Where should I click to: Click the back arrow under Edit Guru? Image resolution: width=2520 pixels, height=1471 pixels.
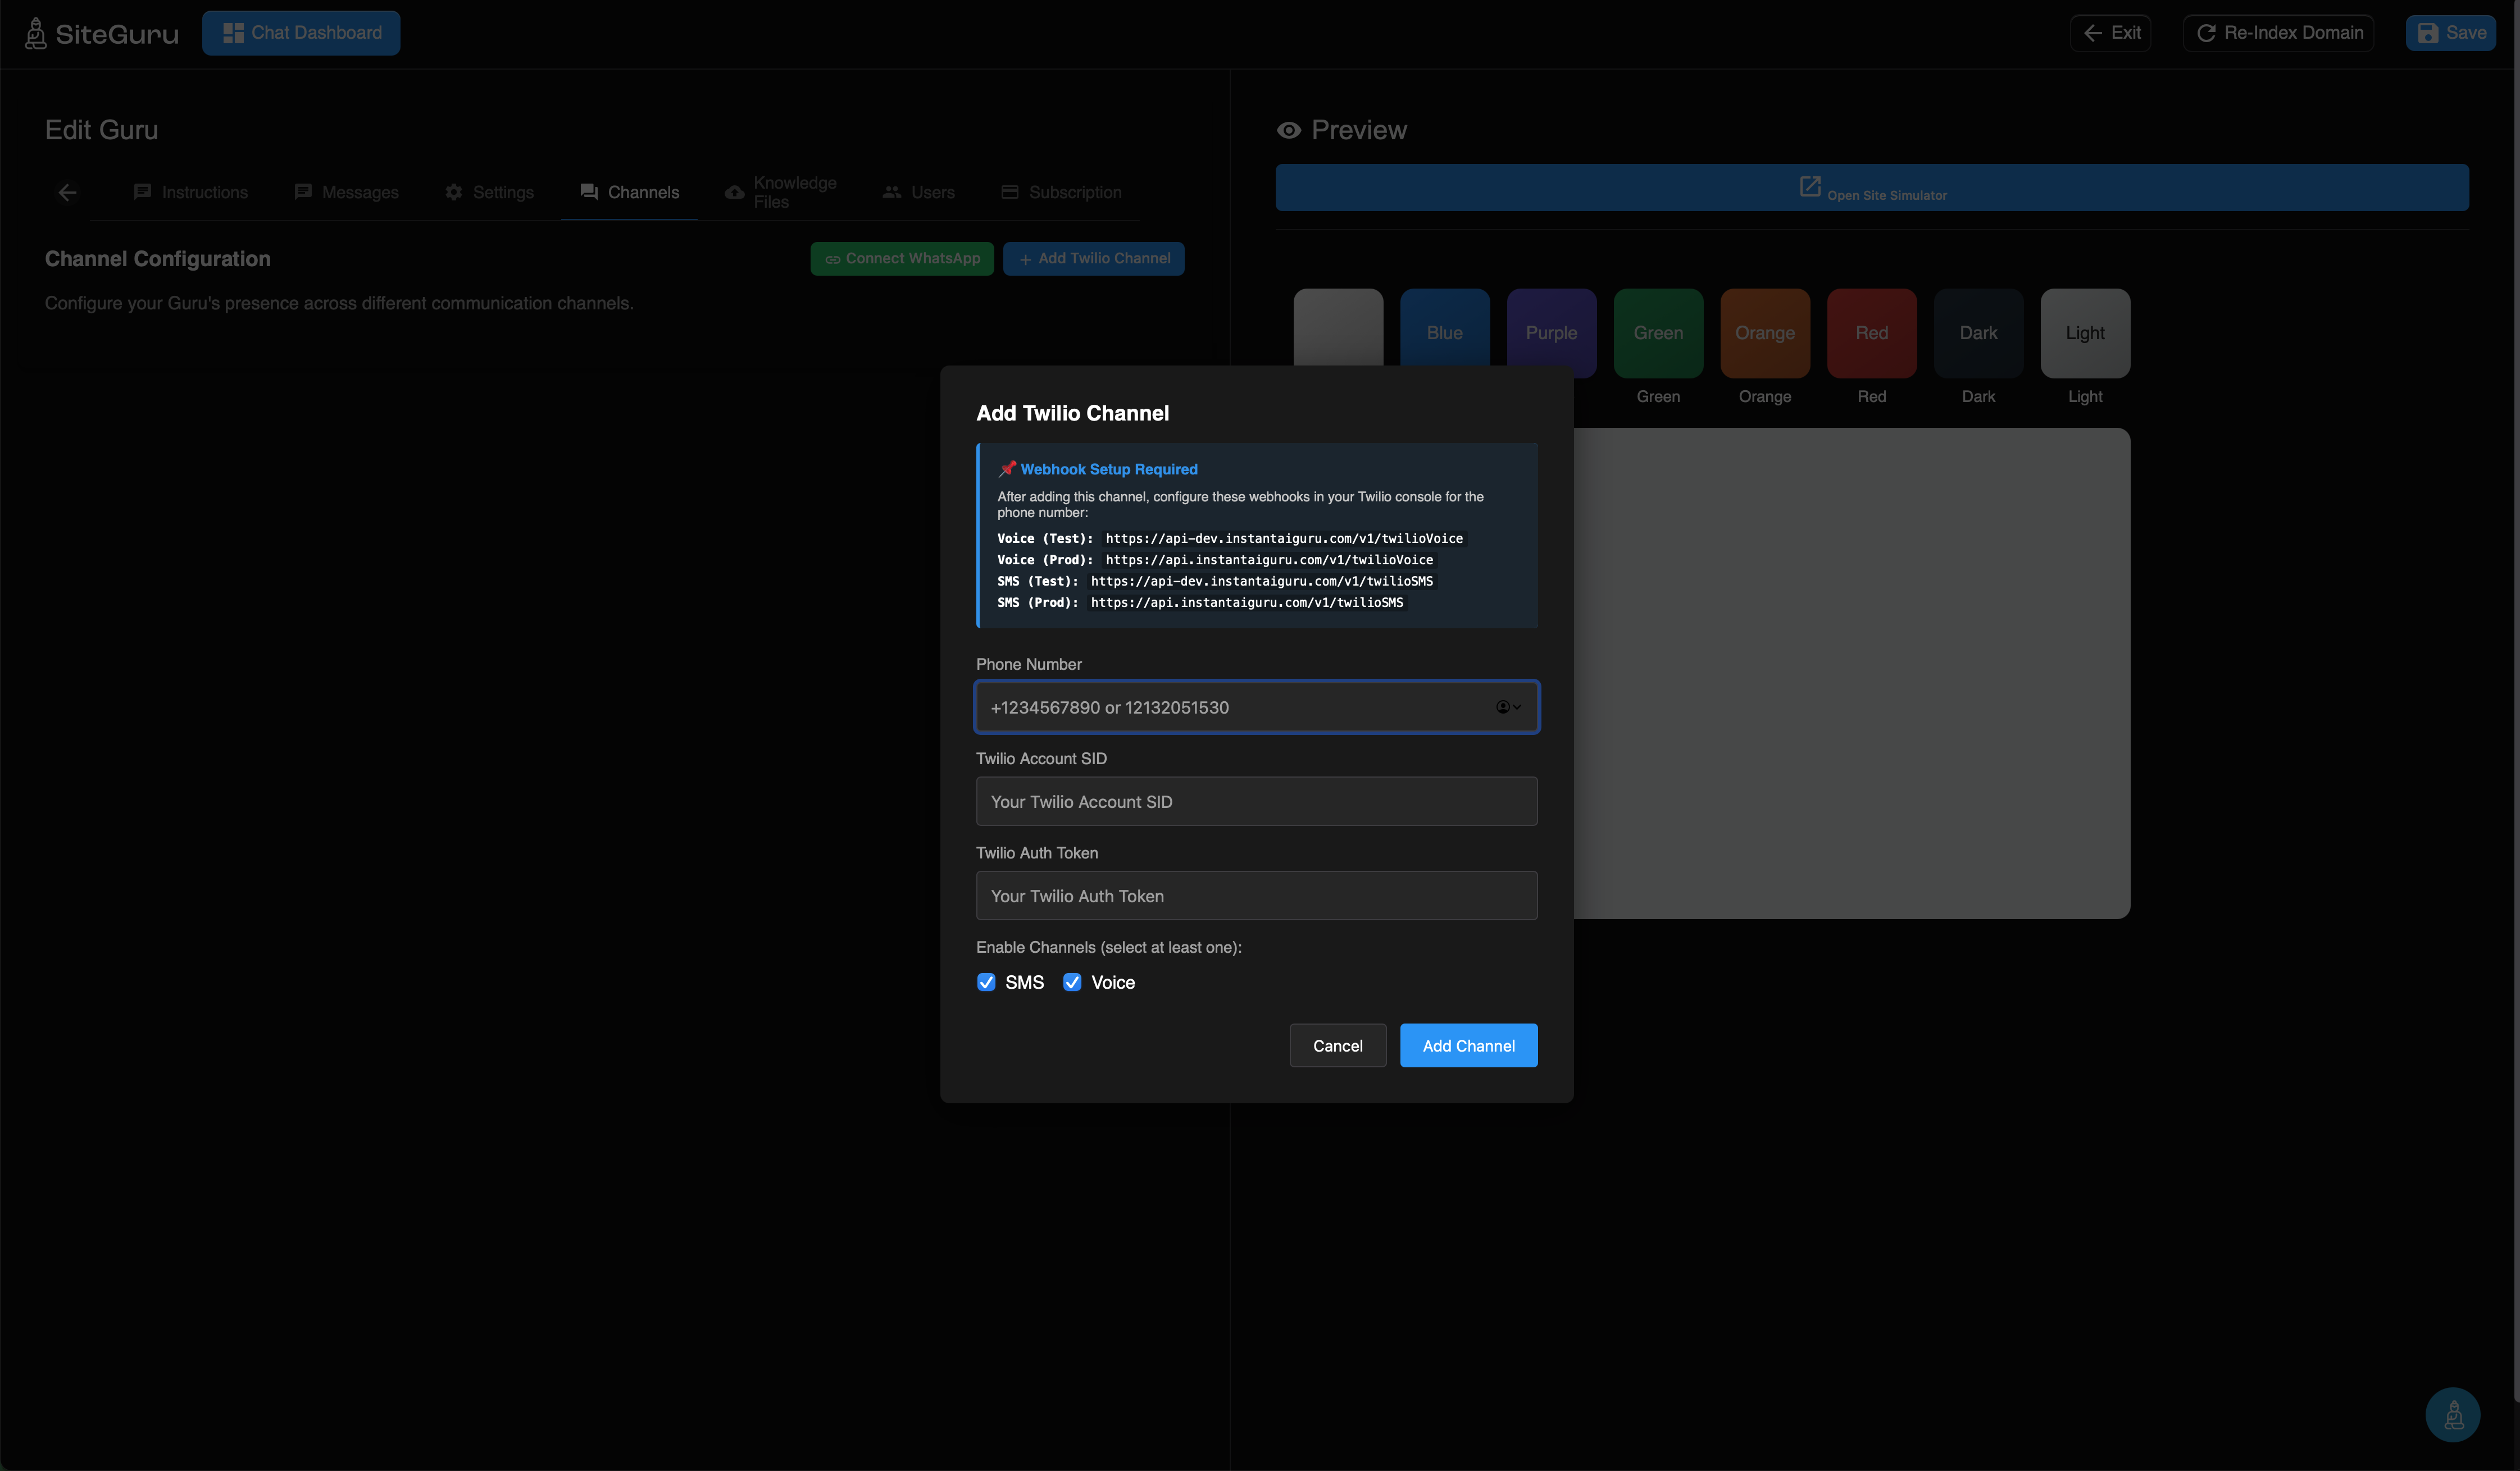[67, 192]
